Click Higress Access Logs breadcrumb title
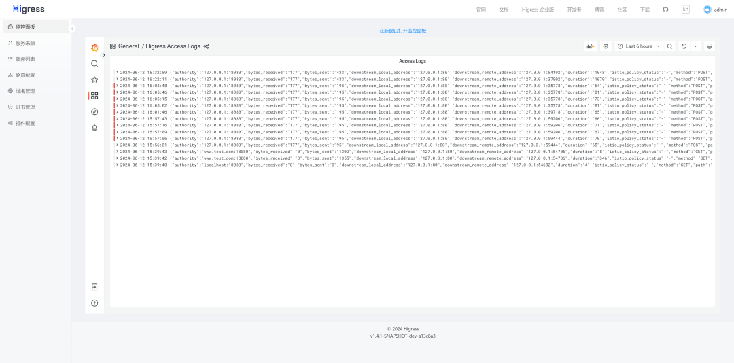Image resolution: width=734 pixels, height=363 pixels. click(x=173, y=46)
